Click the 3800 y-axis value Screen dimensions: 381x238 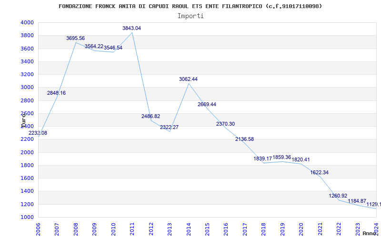[x=27, y=35]
